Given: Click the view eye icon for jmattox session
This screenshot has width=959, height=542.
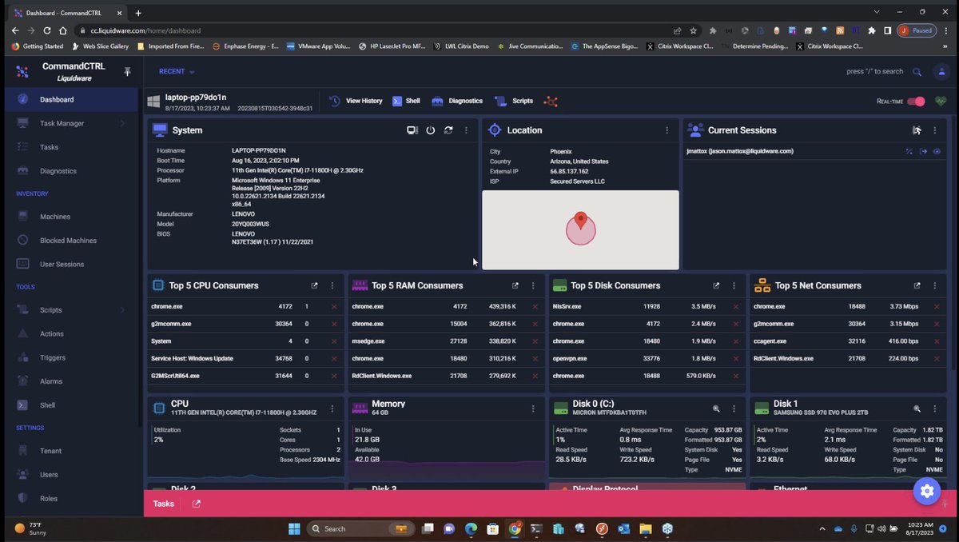Looking at the screenshot, I should click(x=937, y=151).
